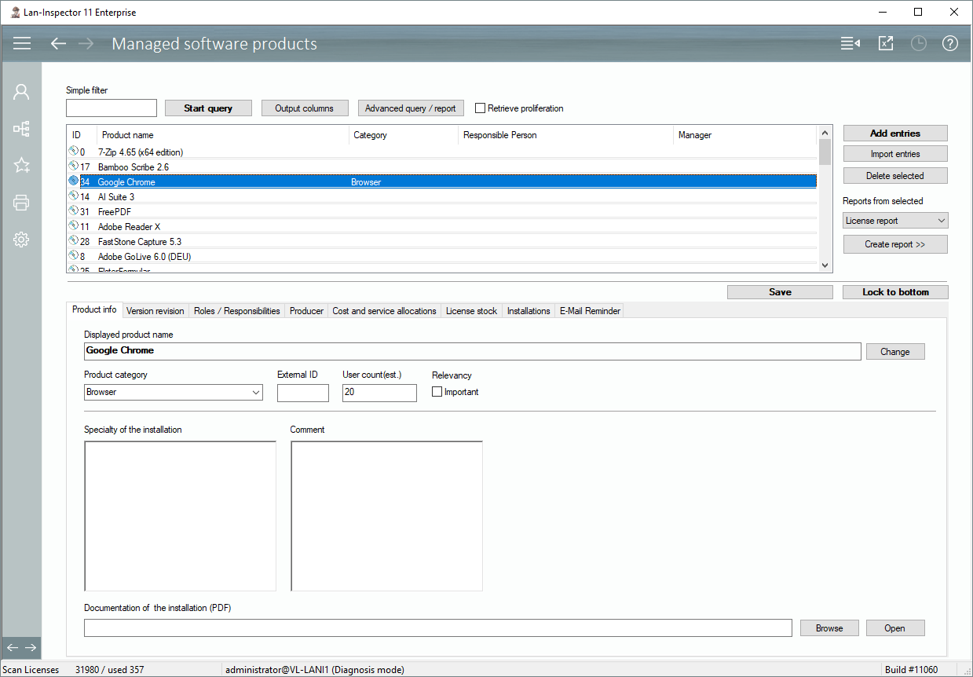This screenshot has width=973, height=677.
Task: Mark product as Important checkbox
Action: (x=437, y=392)
